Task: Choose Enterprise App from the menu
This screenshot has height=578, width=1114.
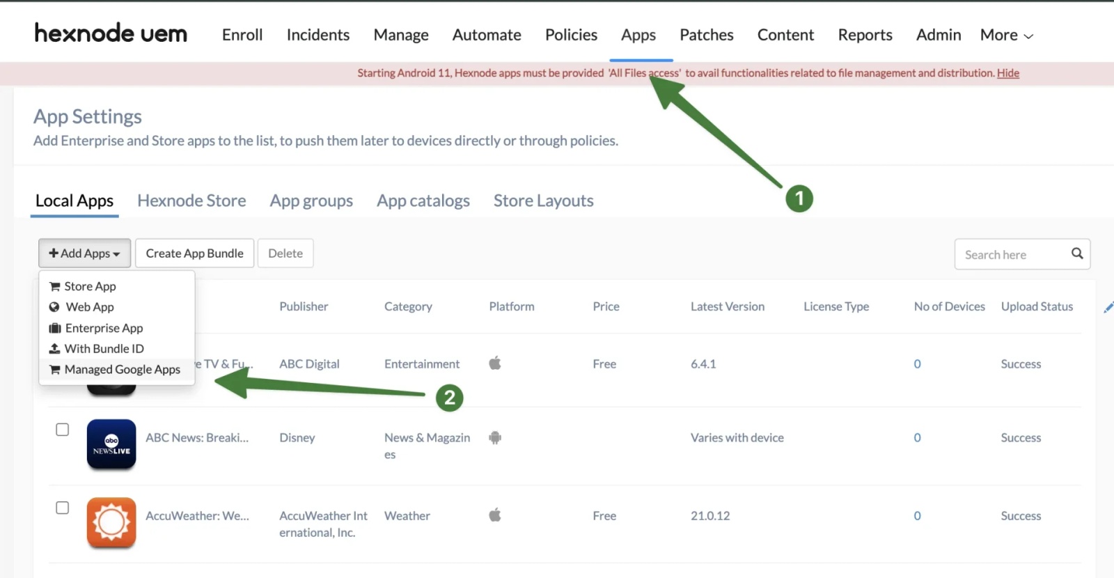Action: [117, 328]
